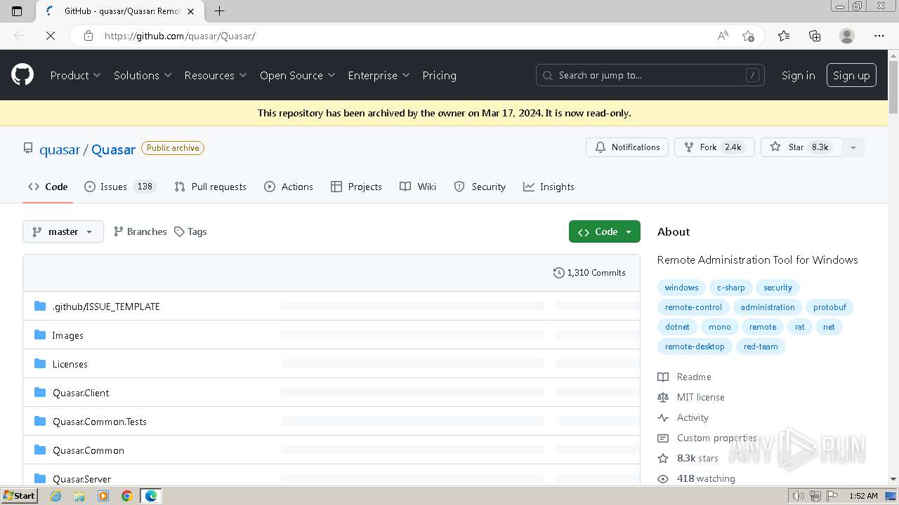Focus the Search or jump to field
Screen dimensions: 899x505
tap(651, 75)
